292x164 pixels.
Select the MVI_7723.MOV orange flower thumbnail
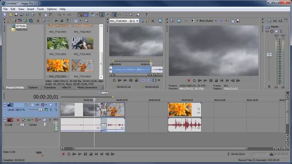58,66
